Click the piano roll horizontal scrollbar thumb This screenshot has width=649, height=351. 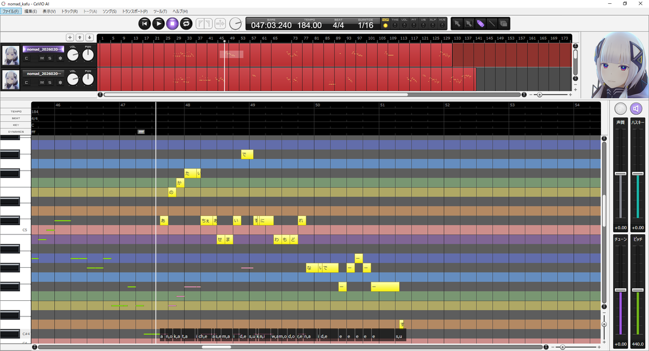[x=216, y=347]
